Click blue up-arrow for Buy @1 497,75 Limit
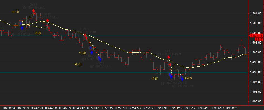Screen dimensions: 264x110 coord(171,77)
